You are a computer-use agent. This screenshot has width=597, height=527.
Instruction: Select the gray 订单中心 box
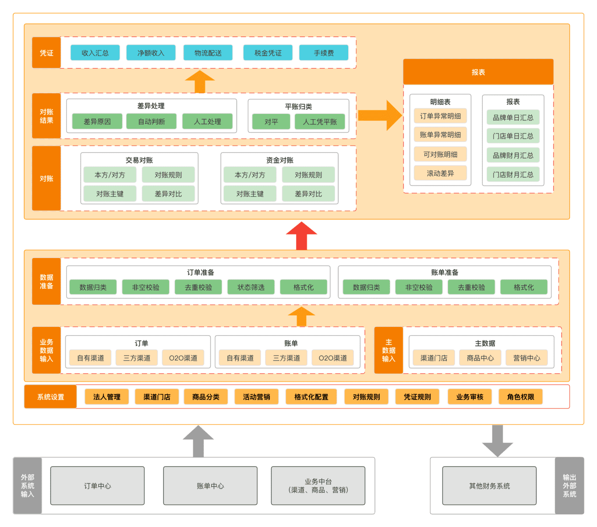(x=97, y=486)
